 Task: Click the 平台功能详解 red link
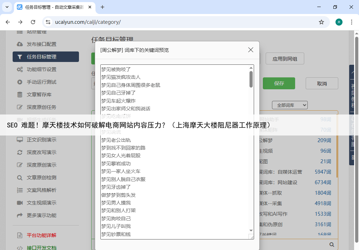(41, 235)
